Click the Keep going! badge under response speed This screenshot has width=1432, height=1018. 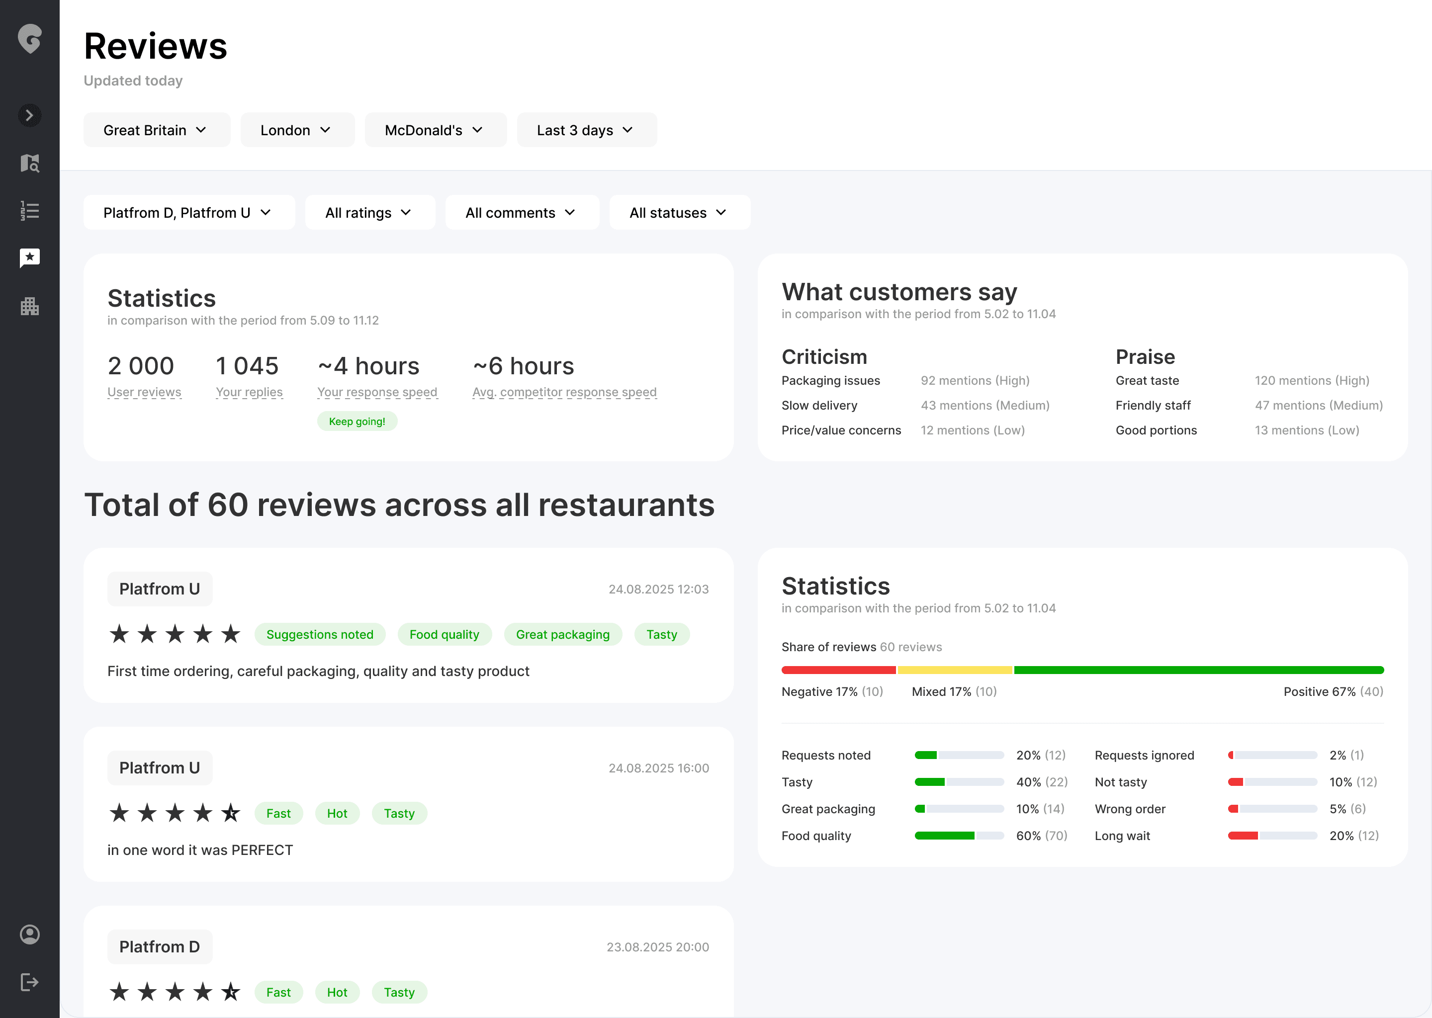point(357,421)
